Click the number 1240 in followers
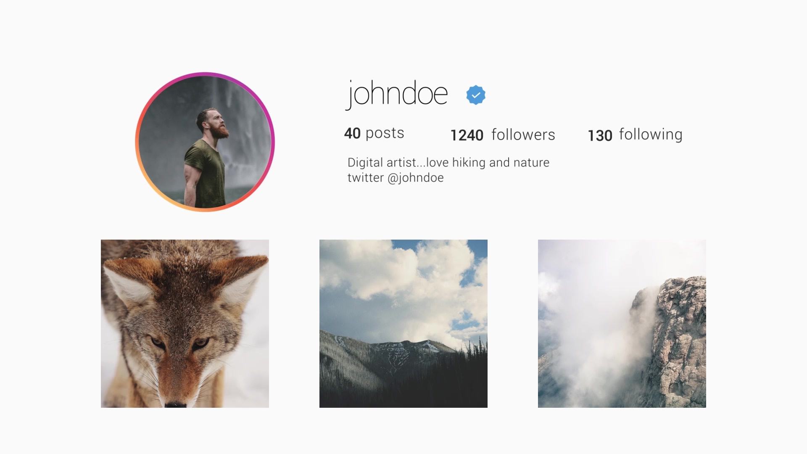The height and width of the screenshot is (454, 807). click(467, 135)
